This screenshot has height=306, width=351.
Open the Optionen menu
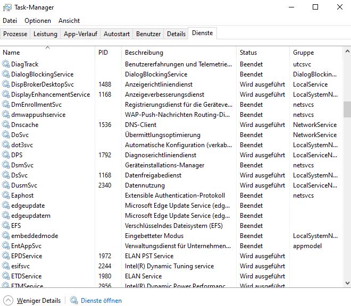(38, 21)
